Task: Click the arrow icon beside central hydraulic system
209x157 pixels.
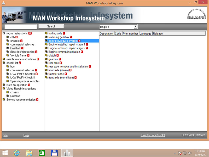Action: click(x=47, y=41)
